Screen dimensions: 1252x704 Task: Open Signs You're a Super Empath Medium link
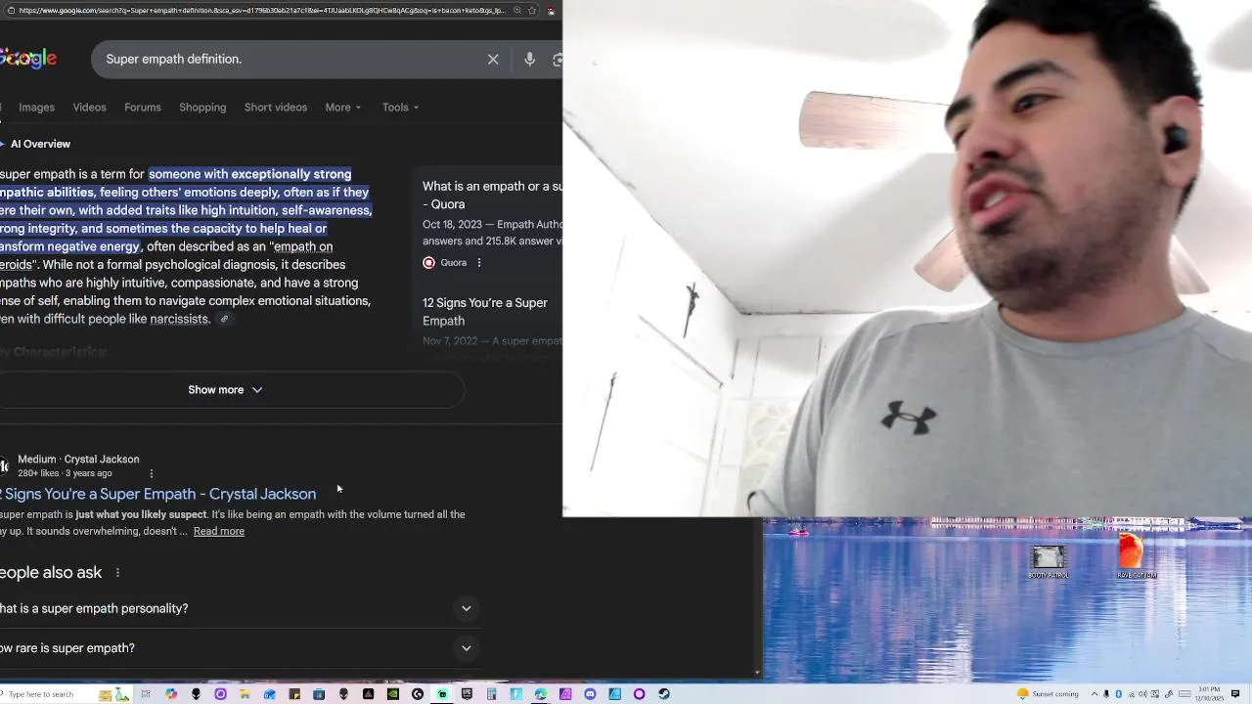pyautogui.click(x=157, y=494)
